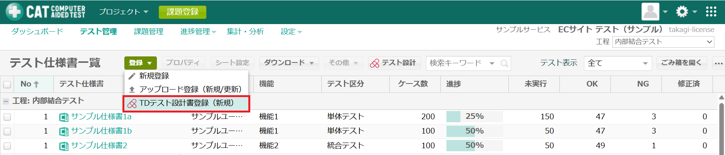The width and height of the screenshot is (725, 155).
Task: Click the 25% progress bar
Action: 474,117
